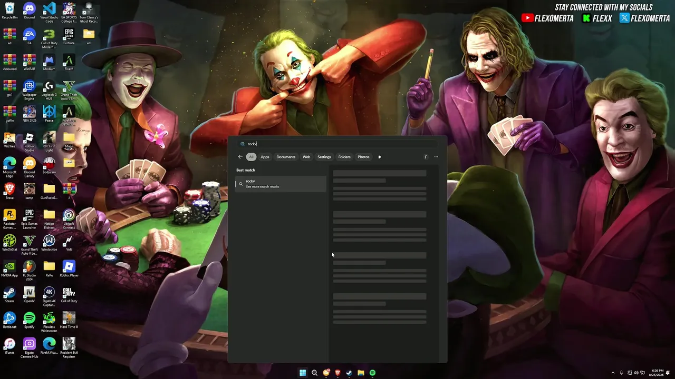
Task: Select the WinRAR desktop shortcut
Action: pos(30,62)
